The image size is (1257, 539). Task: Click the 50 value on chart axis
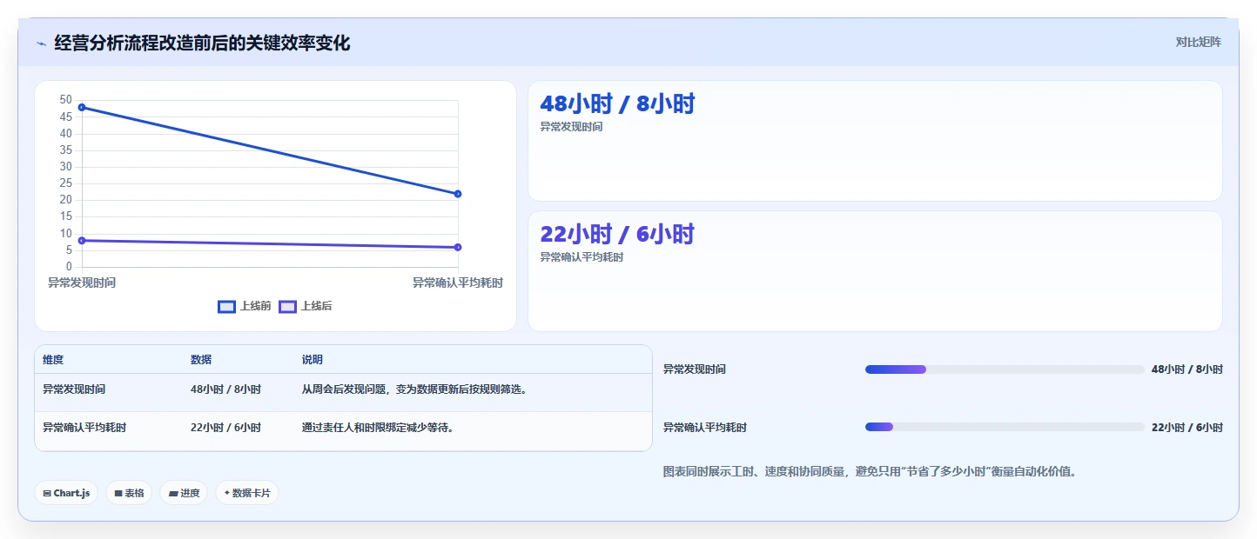(x=66, y=100)
